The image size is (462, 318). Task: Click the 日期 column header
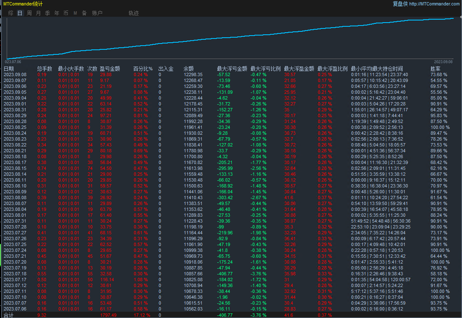click(x=9, y=69)
